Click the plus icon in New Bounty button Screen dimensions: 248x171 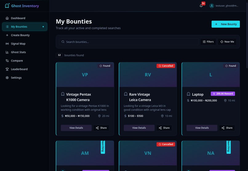pyautogui.click(x=216, y=24)
